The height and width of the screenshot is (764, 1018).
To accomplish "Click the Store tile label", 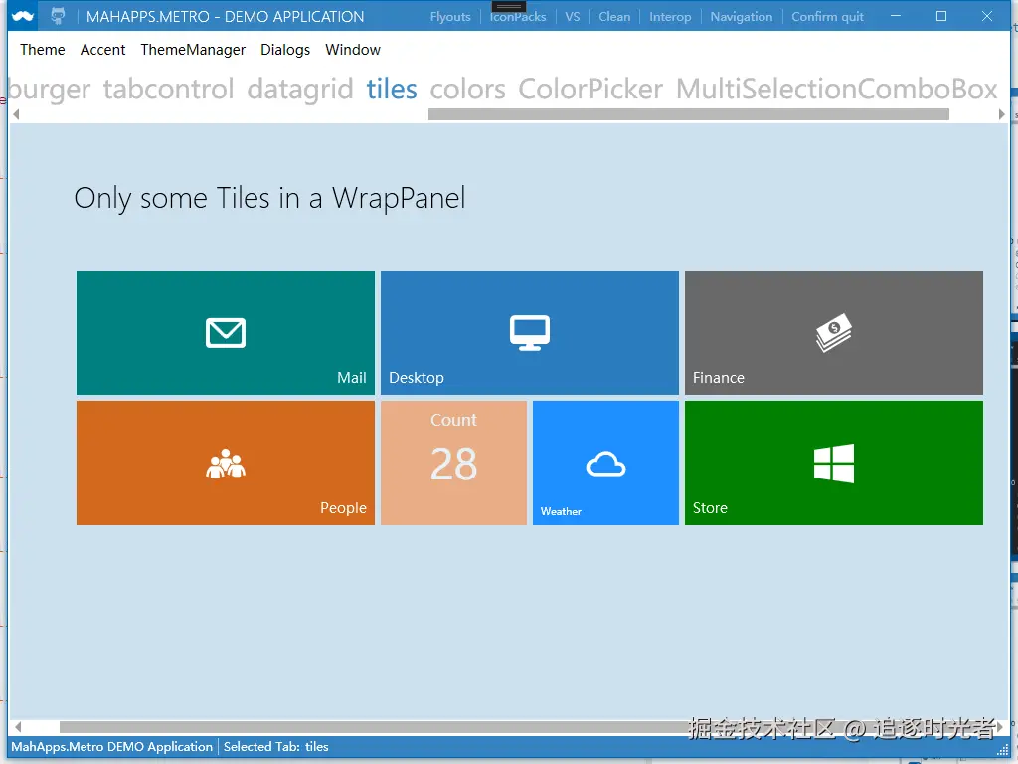I will pos(710,508).
